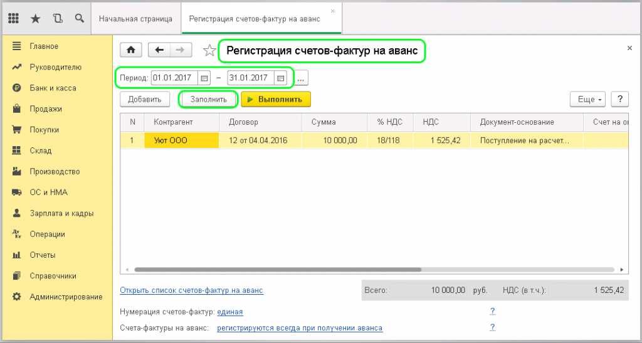Add form to favorites with star outline

[x=209, y=51]
